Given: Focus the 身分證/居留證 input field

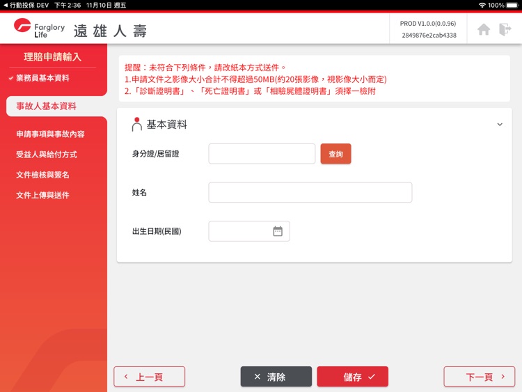Looking at the screenshot, I should click(262, 154).
